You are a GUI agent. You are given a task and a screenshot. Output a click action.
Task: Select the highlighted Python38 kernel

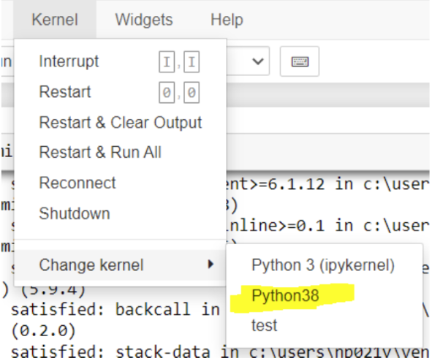coord(324,296)
